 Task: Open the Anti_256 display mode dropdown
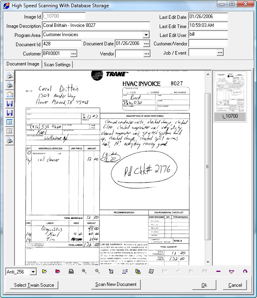(x=33, y=272)
